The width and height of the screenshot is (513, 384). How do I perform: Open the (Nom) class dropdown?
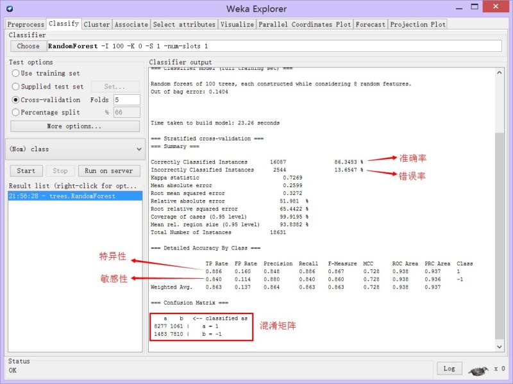75,149
